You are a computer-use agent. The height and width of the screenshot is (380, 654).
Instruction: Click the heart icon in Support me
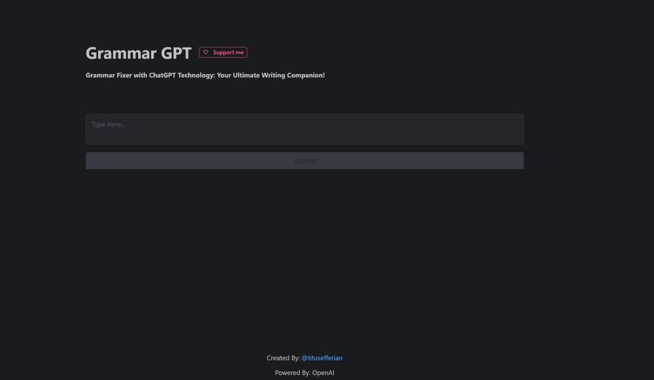coord(206,53)
